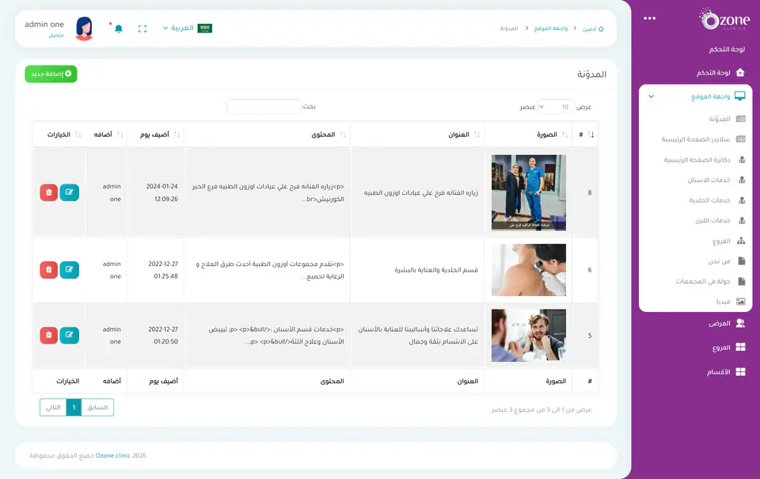This screenshot has width=760, height=479.
Task: Sort table by المحتوى column header
Action: [267, 135]
